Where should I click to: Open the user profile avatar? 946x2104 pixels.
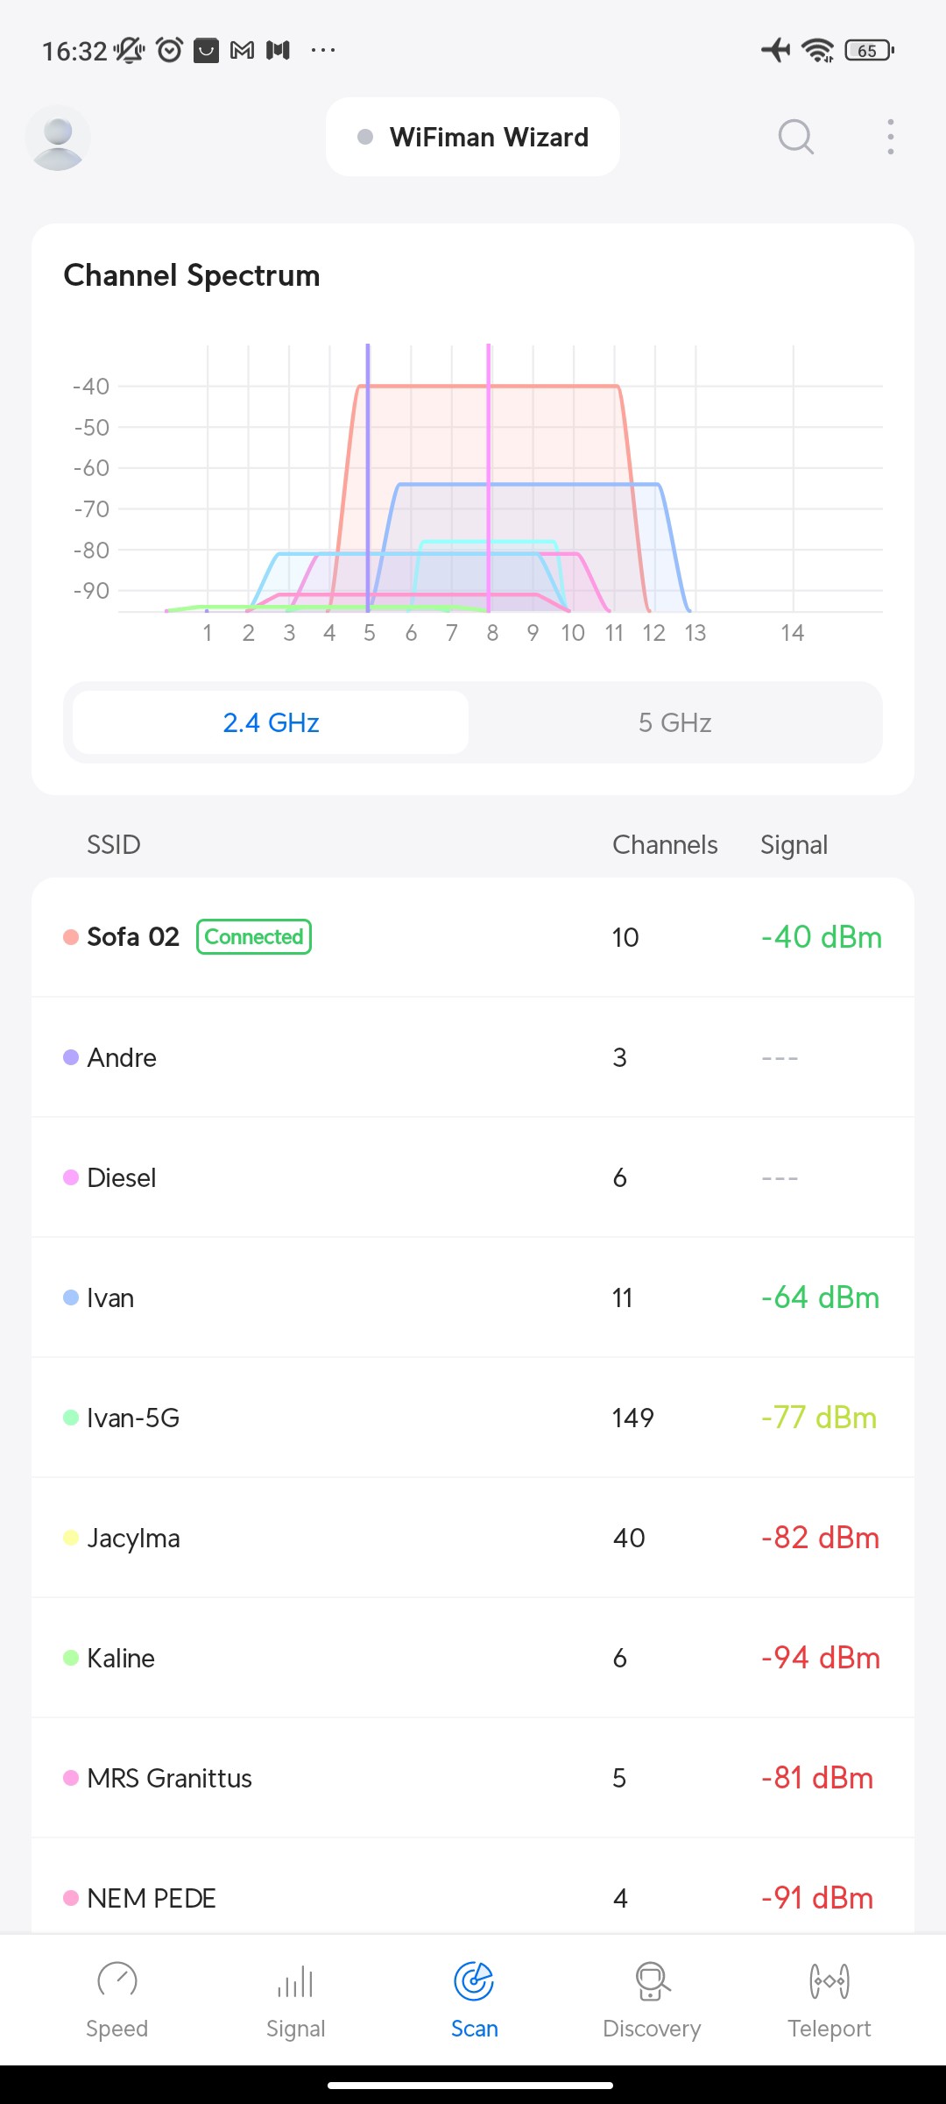point(58,138)
